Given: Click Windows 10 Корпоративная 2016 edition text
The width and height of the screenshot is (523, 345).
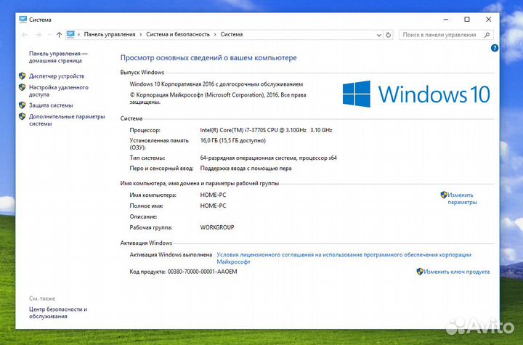Looking at the screenshot, I should pyautogui.click(x=216, y=84).
